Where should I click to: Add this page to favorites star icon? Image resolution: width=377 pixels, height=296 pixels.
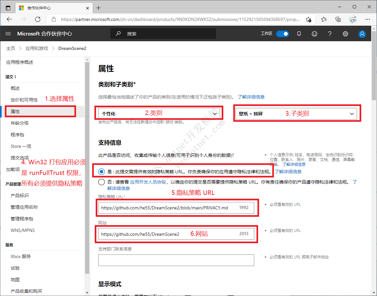308,19
